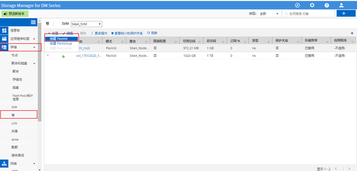
Task: Click the 全项搜索 search field
Action: pos(310,14)
